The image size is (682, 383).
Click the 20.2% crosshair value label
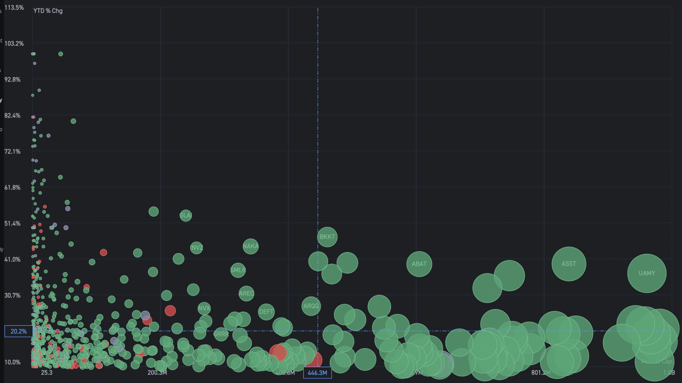18,331
